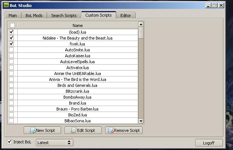Switch to the Main tab

click(x=13, y=16)
